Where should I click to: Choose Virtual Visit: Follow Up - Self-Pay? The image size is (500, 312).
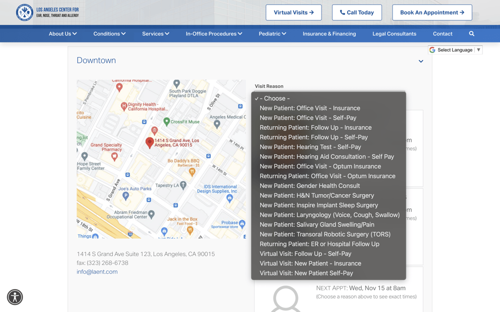point(328,254)
